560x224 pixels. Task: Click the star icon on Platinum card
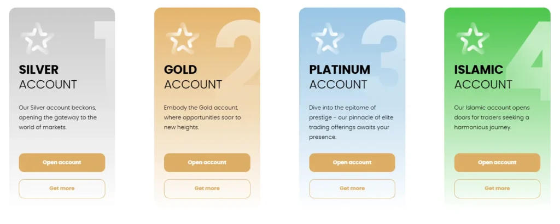(x=328, y=39)
